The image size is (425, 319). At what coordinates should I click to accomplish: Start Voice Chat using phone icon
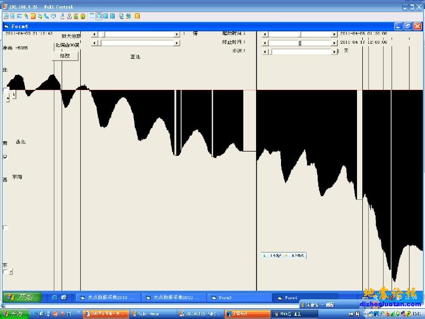click(47, 16)
